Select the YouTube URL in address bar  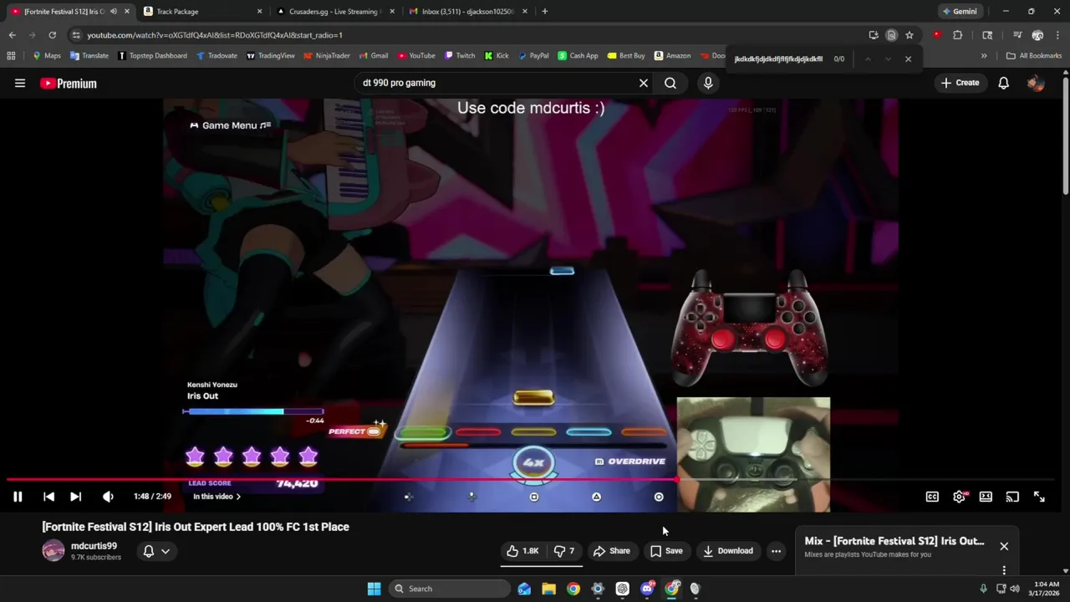click(215, 35)
